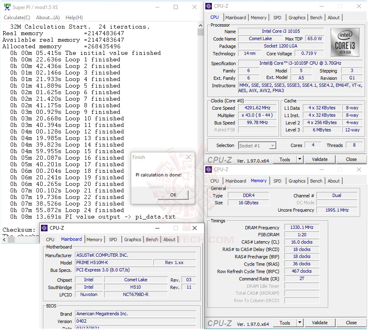Open the Help menu in Super PI
The height and width of the screenshot is (330, 368).
coord(74,18)
